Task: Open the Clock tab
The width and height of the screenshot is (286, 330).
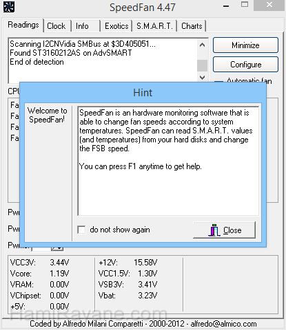Action: tap(57, 26)
